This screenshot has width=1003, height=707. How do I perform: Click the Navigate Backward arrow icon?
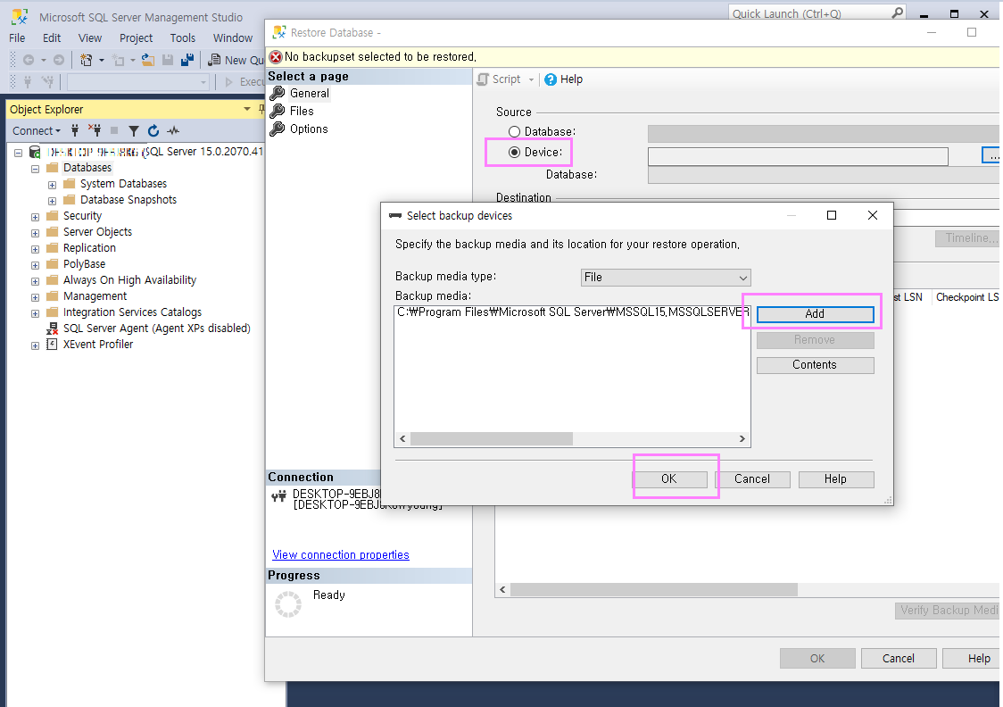(x=29, y=60)
